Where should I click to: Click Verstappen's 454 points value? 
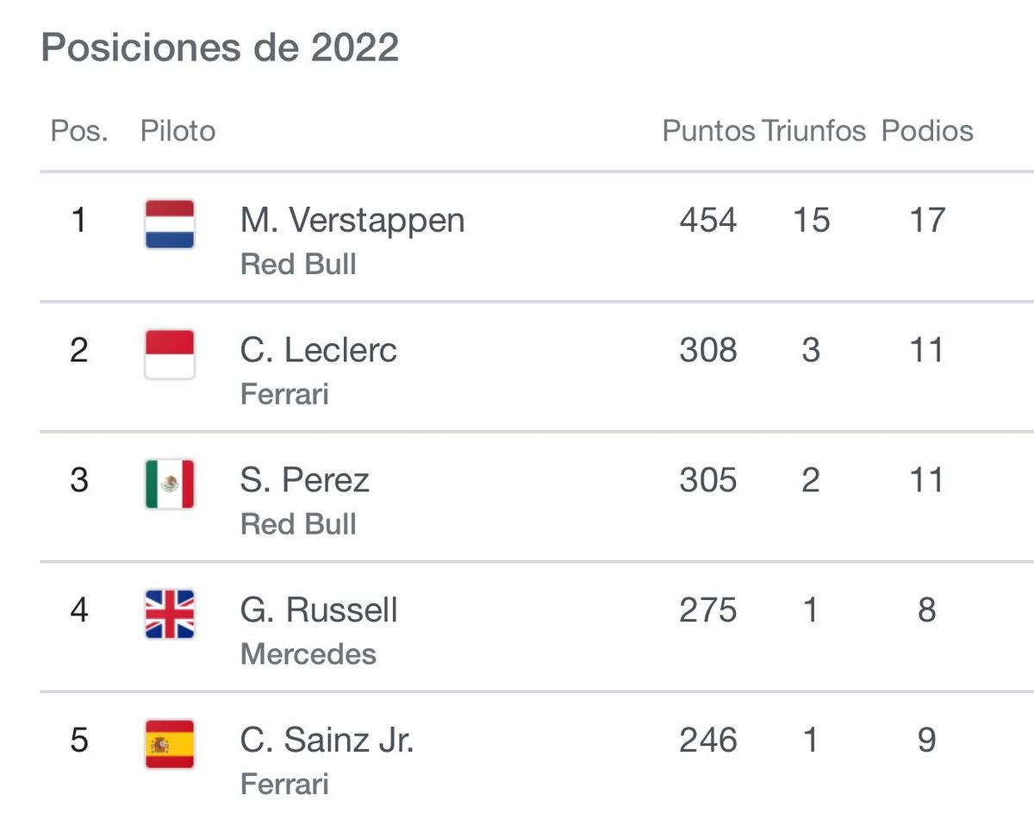point(708,221)
